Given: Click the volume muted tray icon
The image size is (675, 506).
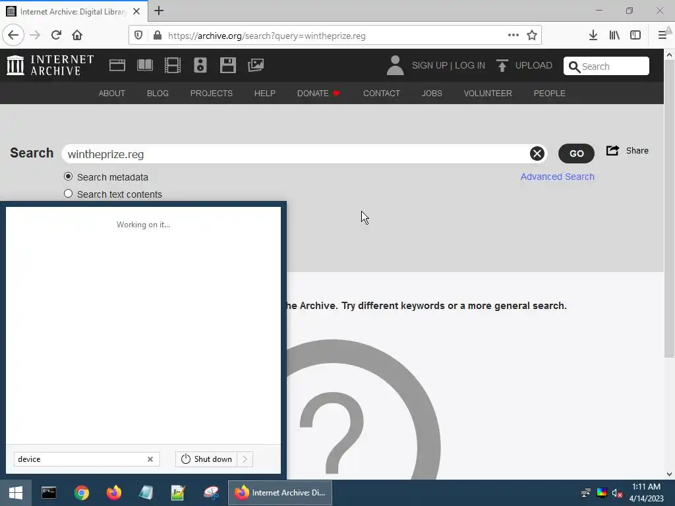Looking at the screenshot, I should [617, 493].
